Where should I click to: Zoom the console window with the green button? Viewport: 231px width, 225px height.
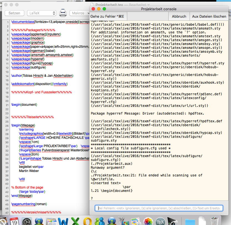(x=104, y=9)
